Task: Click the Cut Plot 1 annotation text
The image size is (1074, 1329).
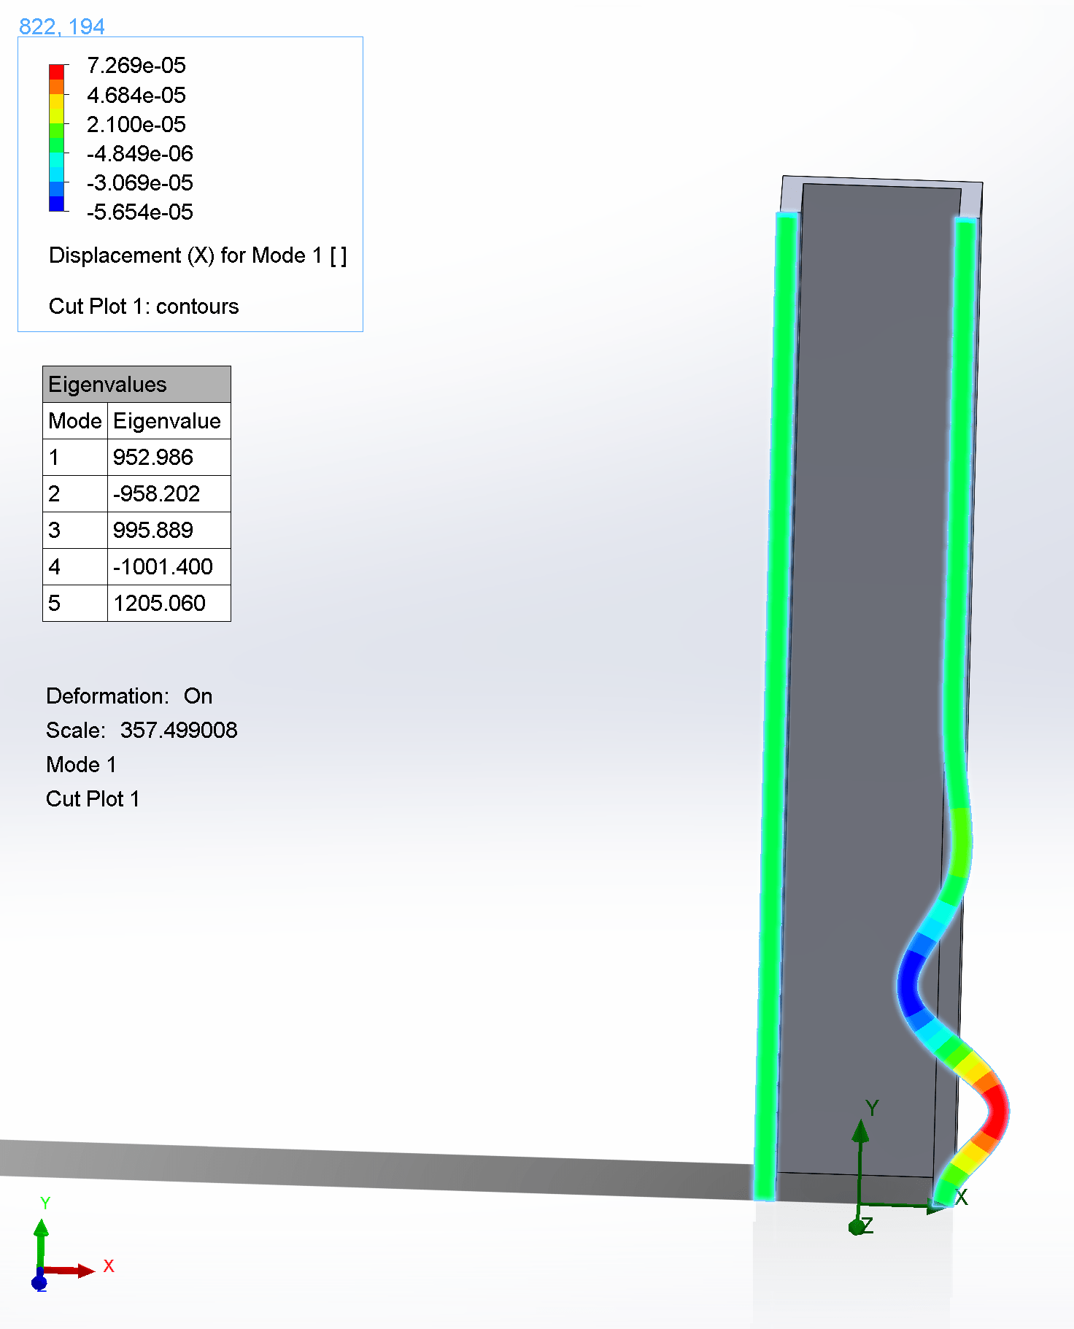Action: [x=93, y=799]
